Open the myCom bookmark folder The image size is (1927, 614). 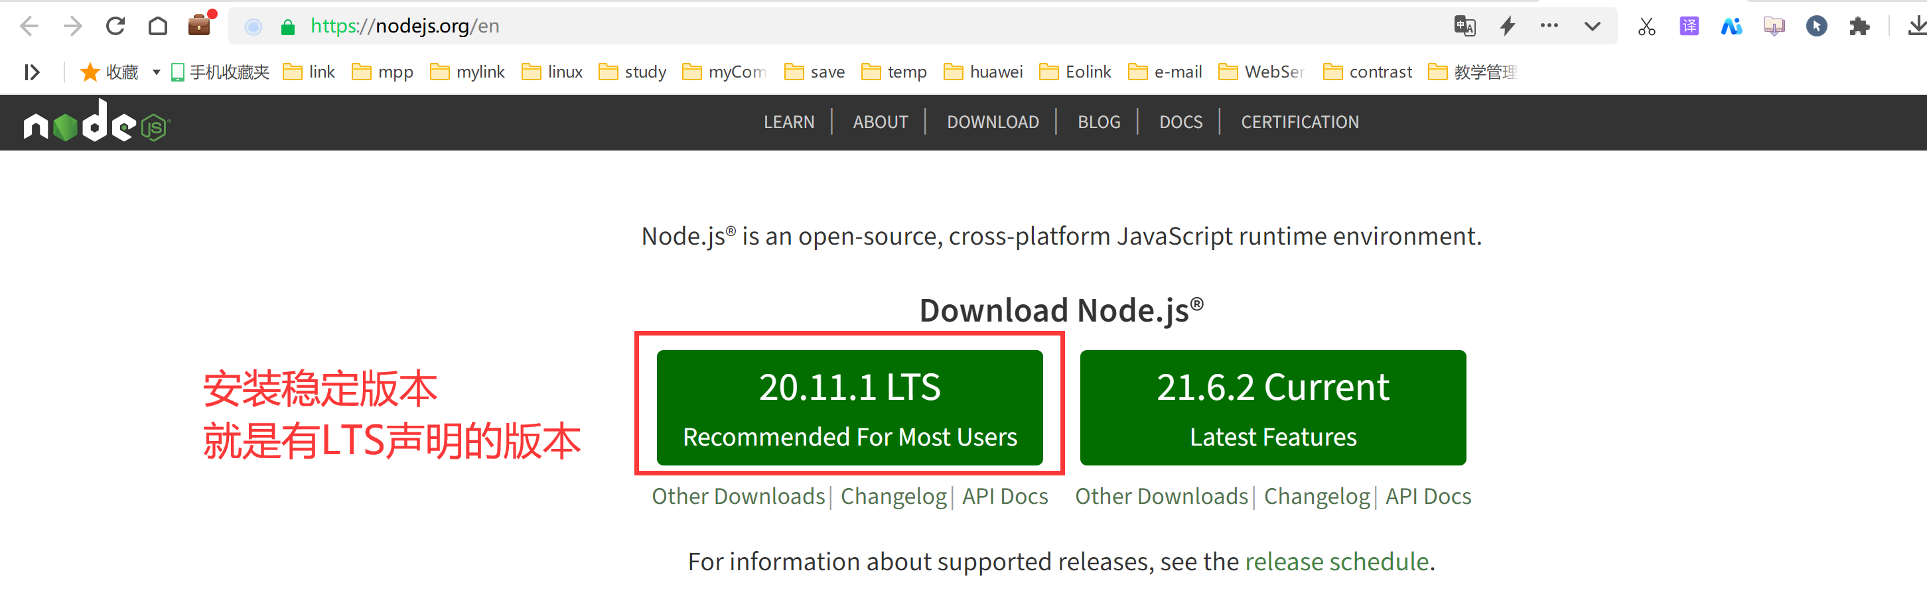(x=725, y=72)
